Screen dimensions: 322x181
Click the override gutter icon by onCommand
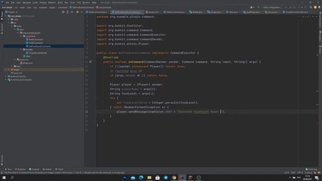[x=91, y=62]
